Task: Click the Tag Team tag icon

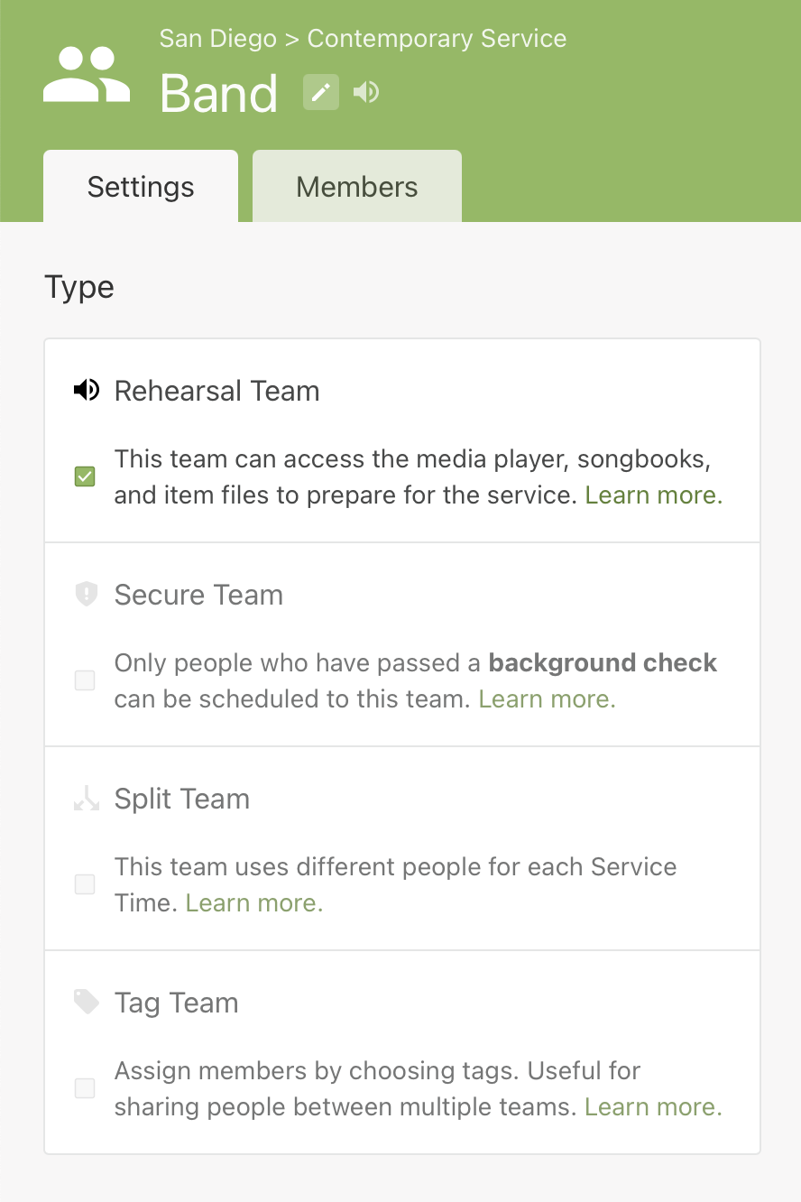Action: (86, 1002)
